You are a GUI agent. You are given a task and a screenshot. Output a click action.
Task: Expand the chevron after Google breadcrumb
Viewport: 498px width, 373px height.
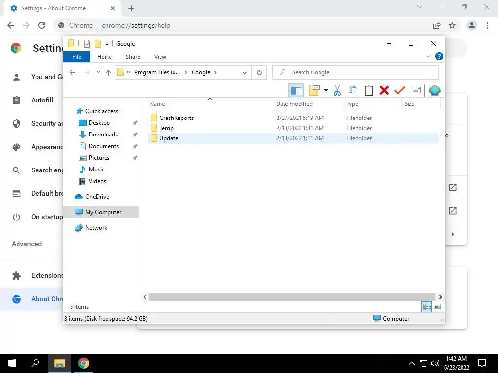tap(215, 72)
